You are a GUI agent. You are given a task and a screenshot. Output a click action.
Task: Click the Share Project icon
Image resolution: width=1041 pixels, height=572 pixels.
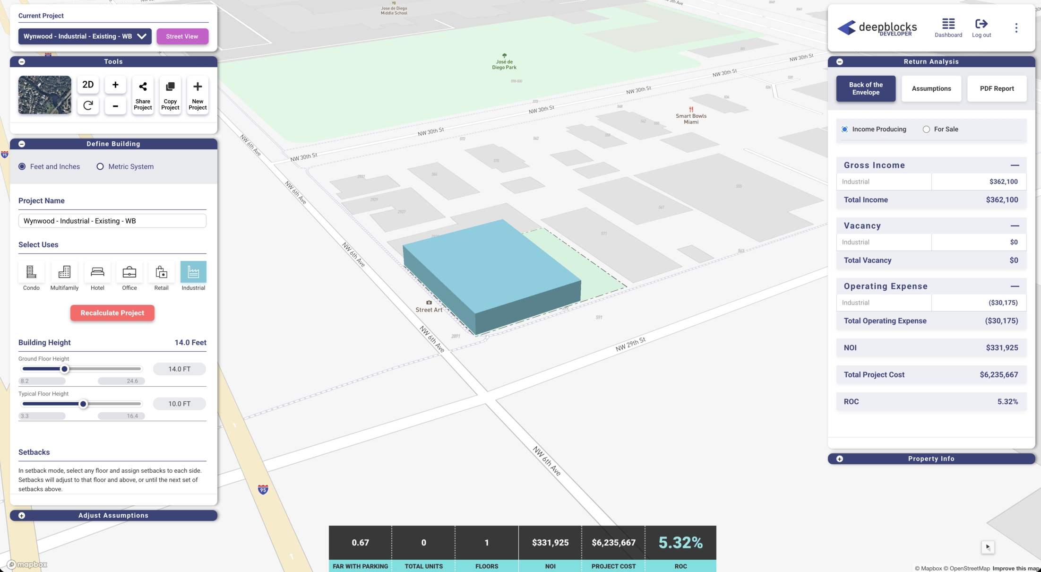143,95
